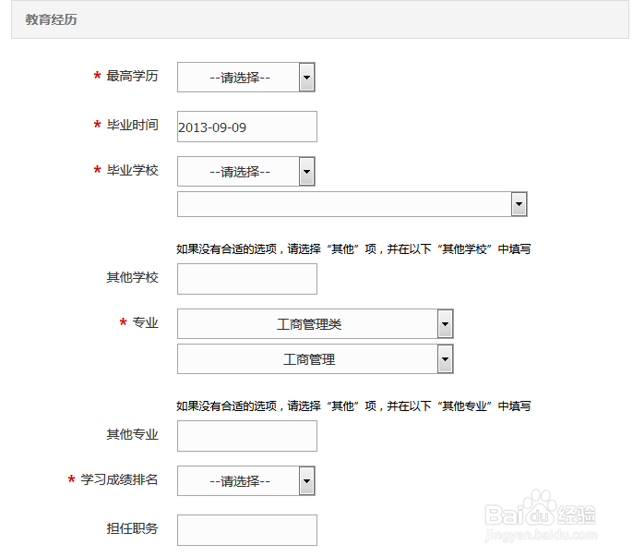Open the 毕业学校 region dropdown

pos(239,172)
